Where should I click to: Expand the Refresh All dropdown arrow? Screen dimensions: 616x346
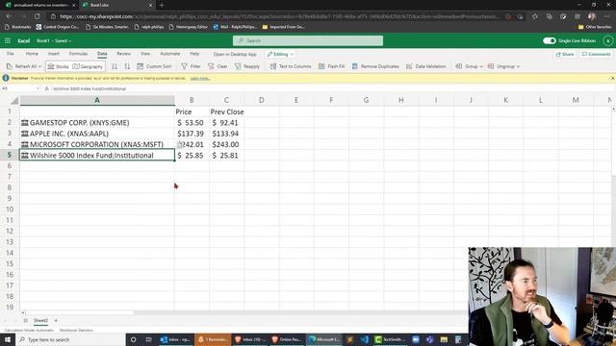coord(39,66)
